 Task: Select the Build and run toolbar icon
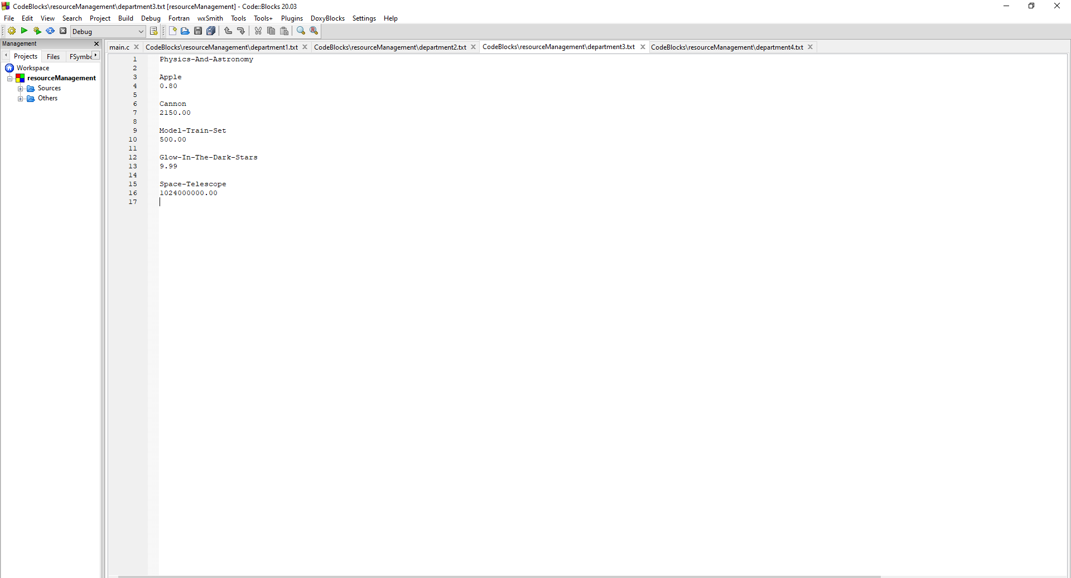pos(37,31)
